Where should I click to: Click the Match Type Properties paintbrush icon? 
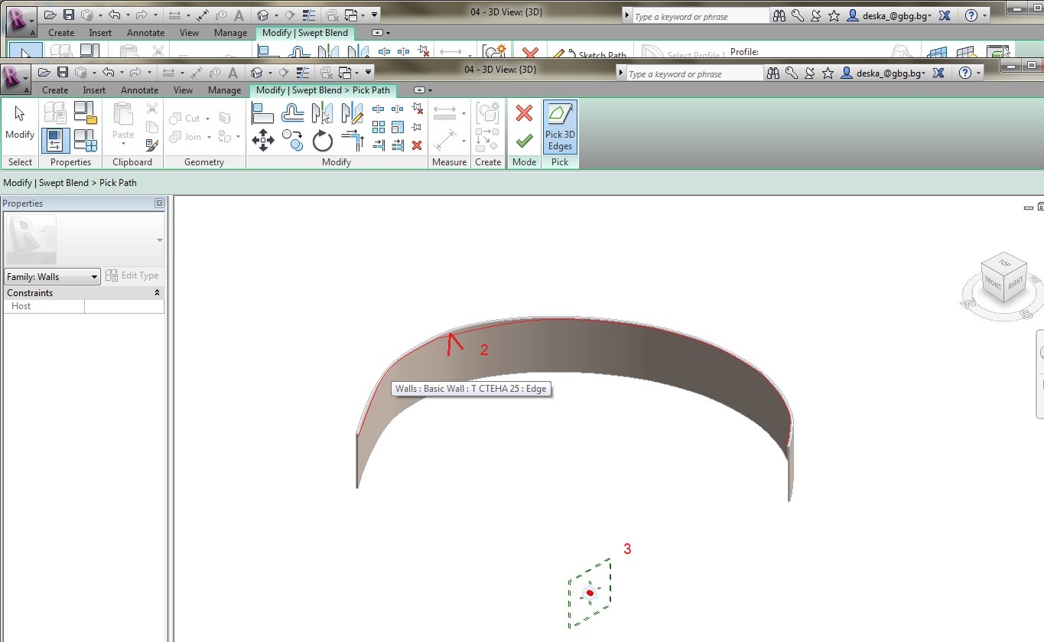point(151,145)
